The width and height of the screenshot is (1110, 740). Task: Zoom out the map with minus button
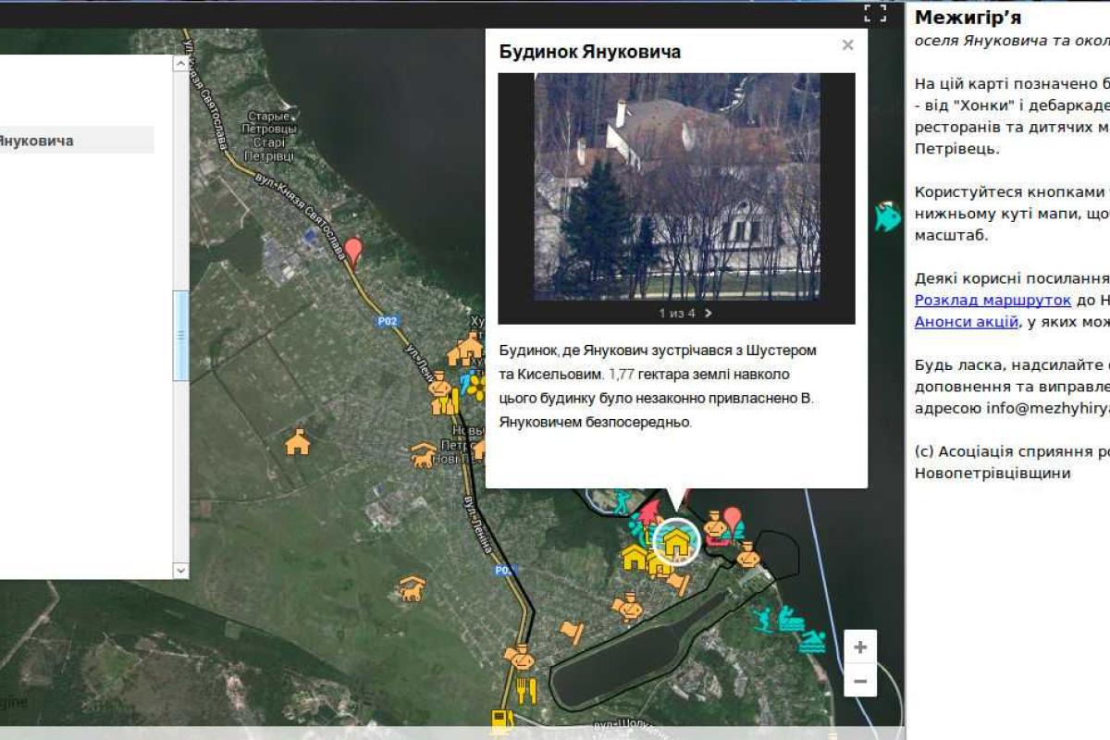coord(860,682)
